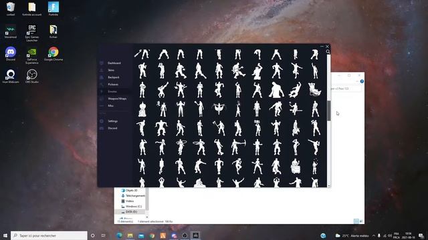
Task: Open Task View on the taskbar
Action: 104,235
